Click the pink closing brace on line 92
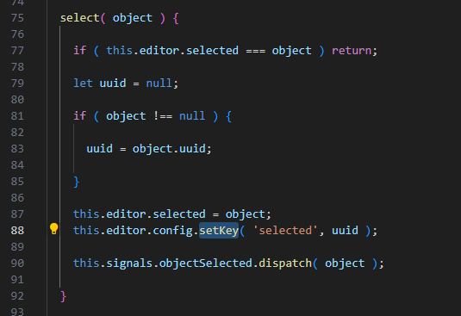Viewport: 461px width, 316px height. point(63,296)
